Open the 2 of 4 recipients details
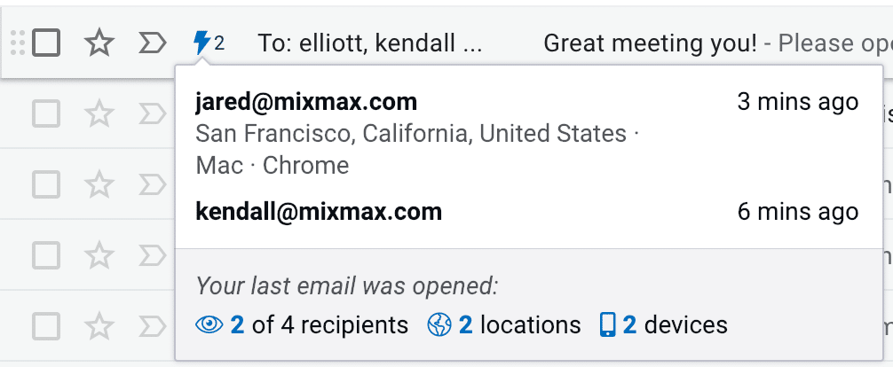Image resolution: width=893 pixels, height=367 pixels. pos(320,325)
